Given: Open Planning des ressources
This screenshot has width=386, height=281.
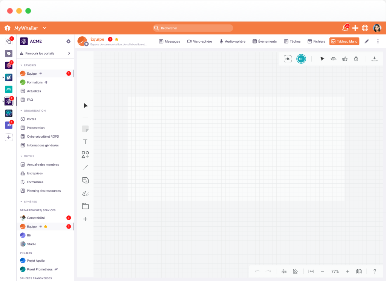Looking at the screenshot, I should 44,191.
